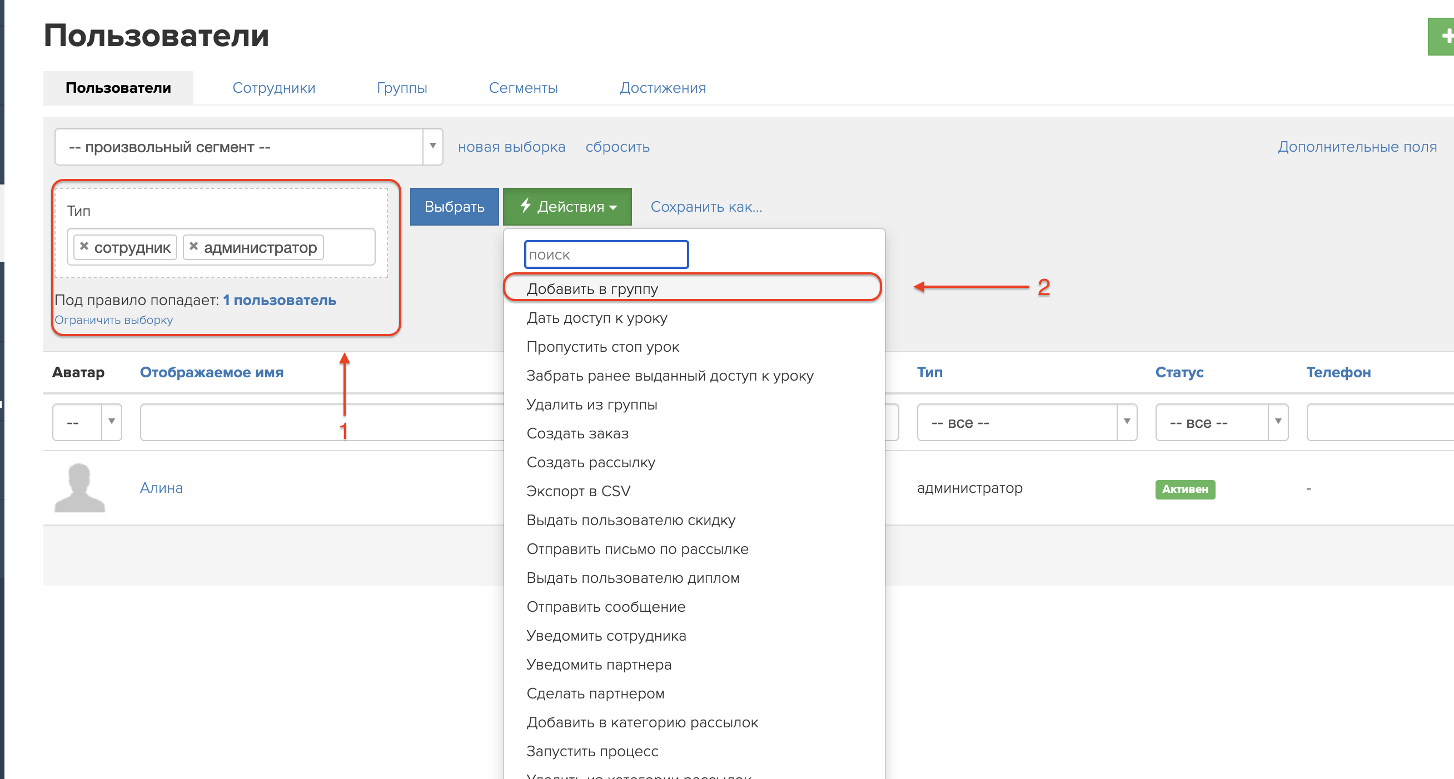Click 'Ограничить выборку' link

point(113,320)
